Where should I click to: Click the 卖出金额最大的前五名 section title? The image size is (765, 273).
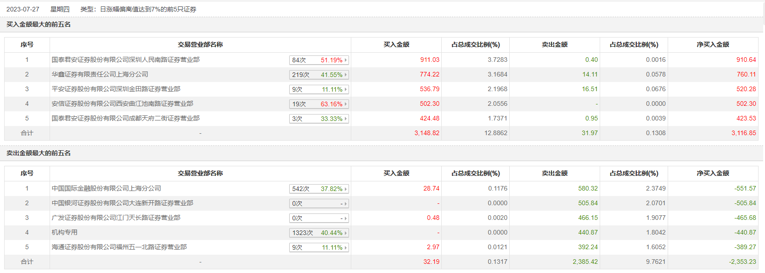(x=39, y=153)
